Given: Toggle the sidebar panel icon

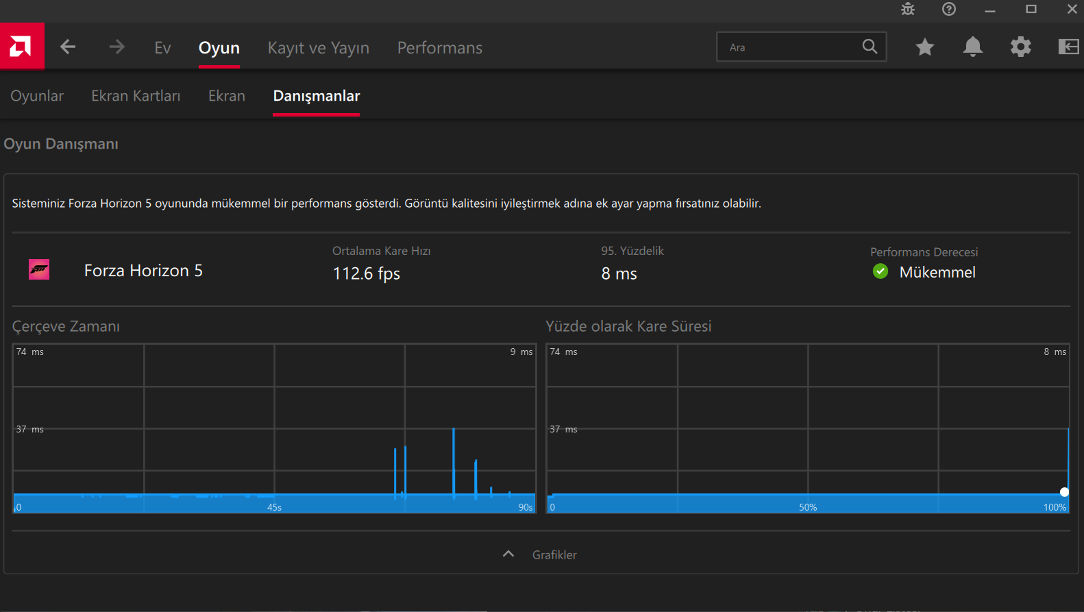Looking at the screenshot, I should (x=1068, y=47).
